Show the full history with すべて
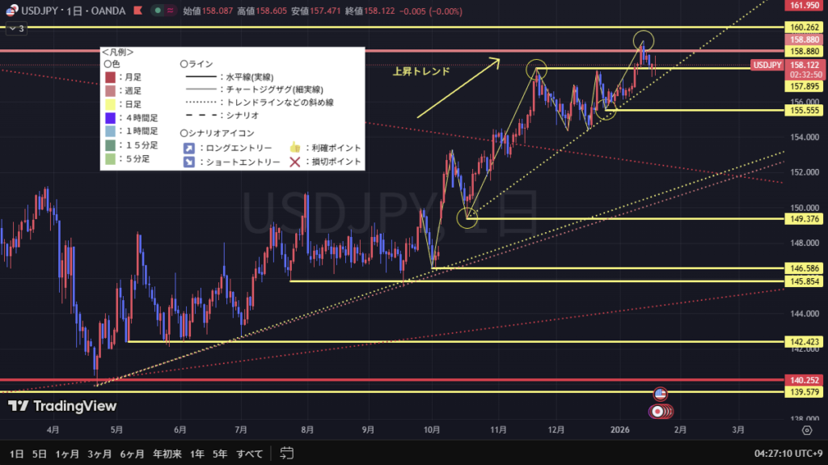Image resolution: width=828 pixels, height=465 pixels. pyautogui.click(x=248, y=453)
